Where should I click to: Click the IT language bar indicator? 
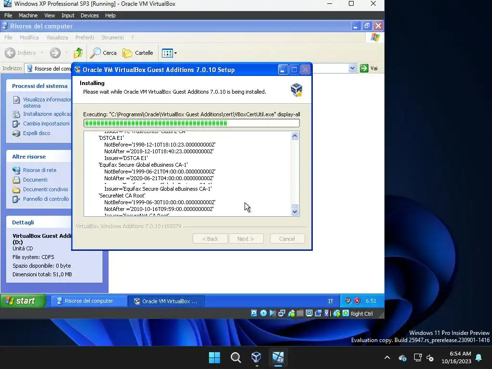[331, 301]
